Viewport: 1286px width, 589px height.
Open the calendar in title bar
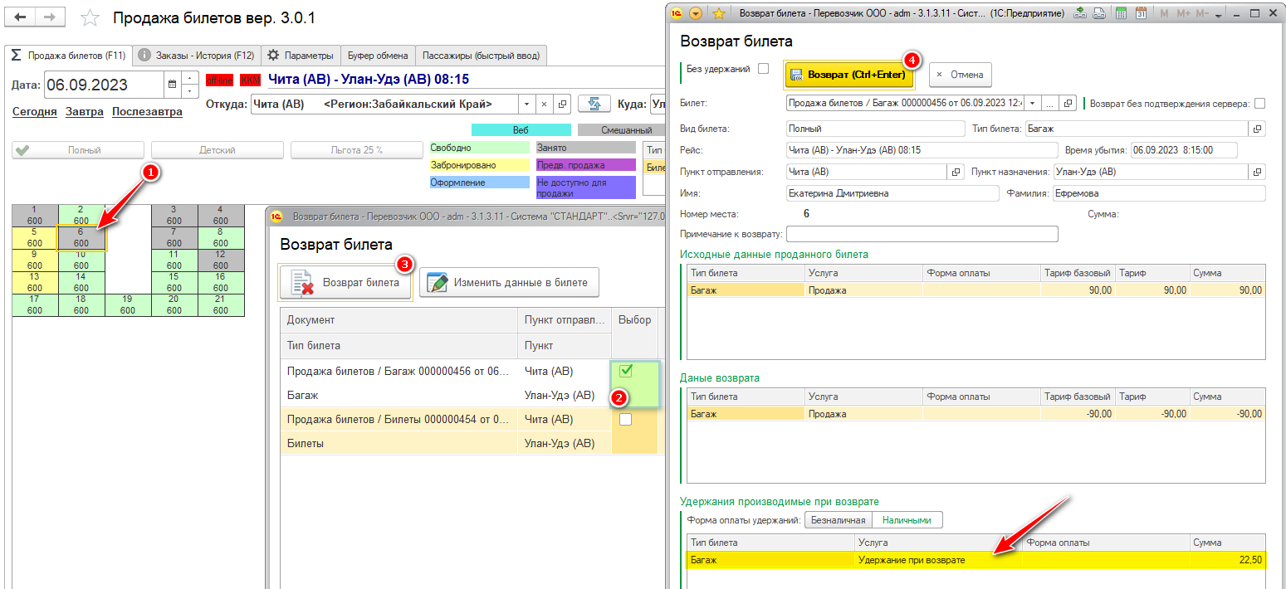(x=1142, y=13)
